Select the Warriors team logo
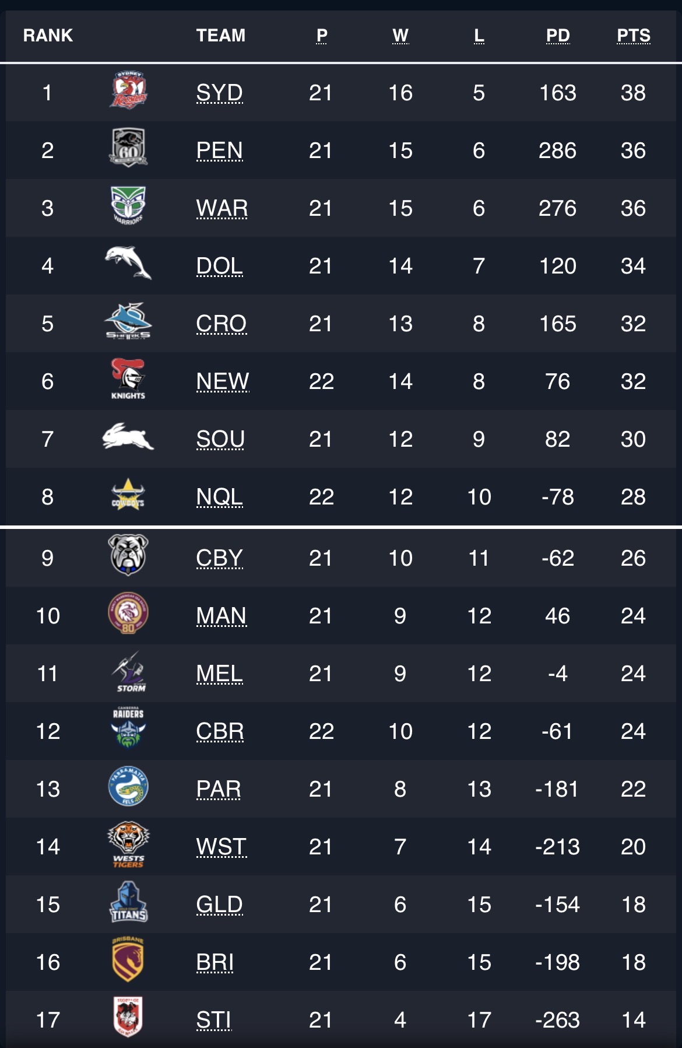Screen dimensions: 682x1048 click(x=128, y=205)
